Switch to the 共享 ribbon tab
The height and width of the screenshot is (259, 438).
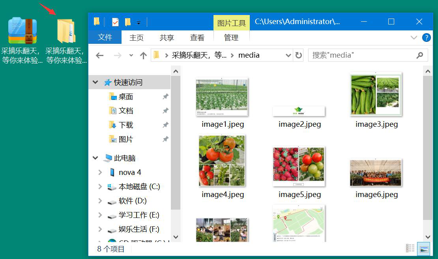(x=167, y=38)
